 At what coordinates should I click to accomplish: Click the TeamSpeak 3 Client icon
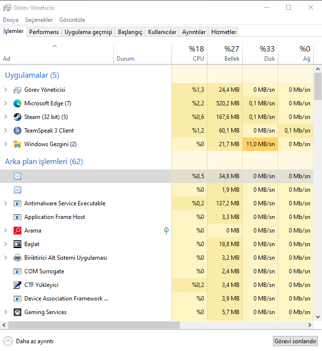17,131
